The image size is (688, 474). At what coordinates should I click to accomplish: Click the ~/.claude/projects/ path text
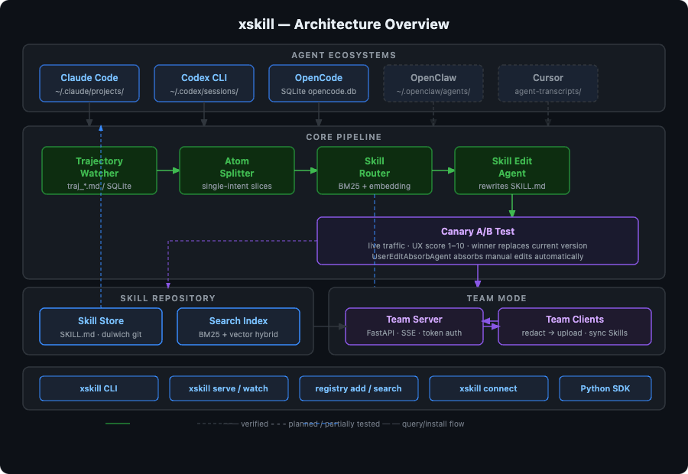tap(89, 91)
